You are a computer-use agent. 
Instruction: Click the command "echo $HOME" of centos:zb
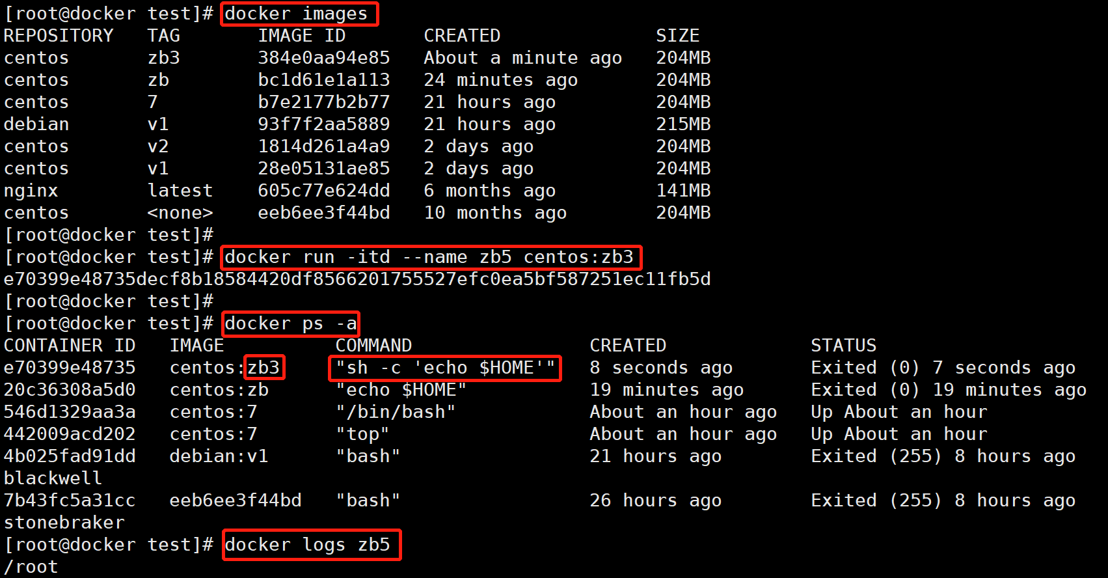point(401,390)
